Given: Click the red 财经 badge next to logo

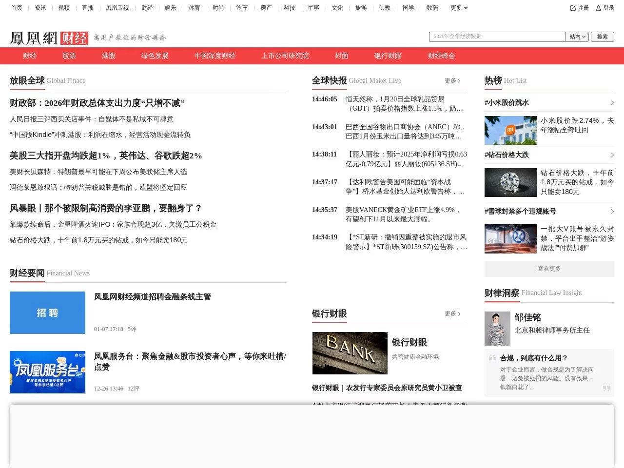Looking at the screenshot, I should pos(73,38).
